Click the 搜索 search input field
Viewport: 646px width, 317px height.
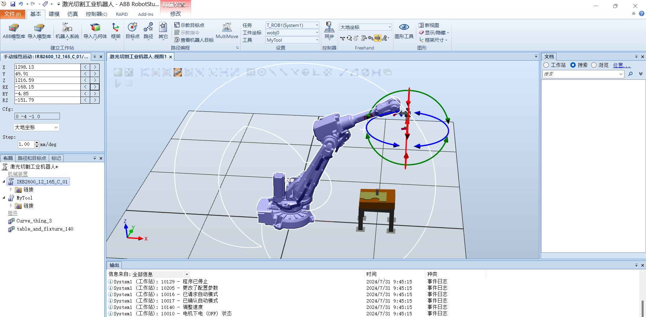coord(583,74)
